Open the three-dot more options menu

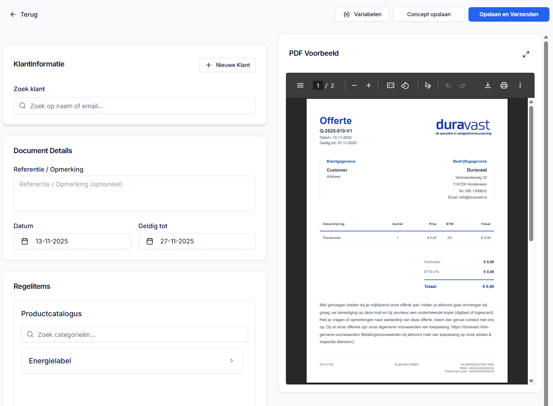520,85
